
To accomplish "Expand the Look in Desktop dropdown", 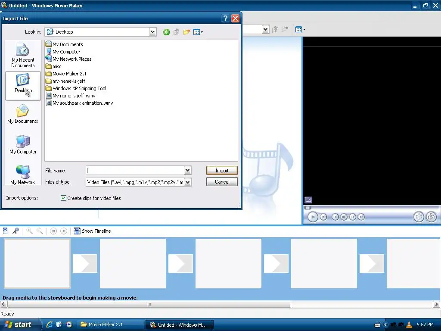I will (x=152, y=32).
